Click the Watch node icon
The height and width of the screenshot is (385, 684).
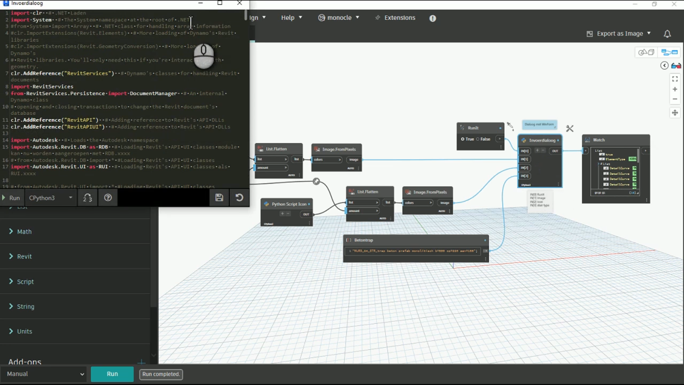587,140
